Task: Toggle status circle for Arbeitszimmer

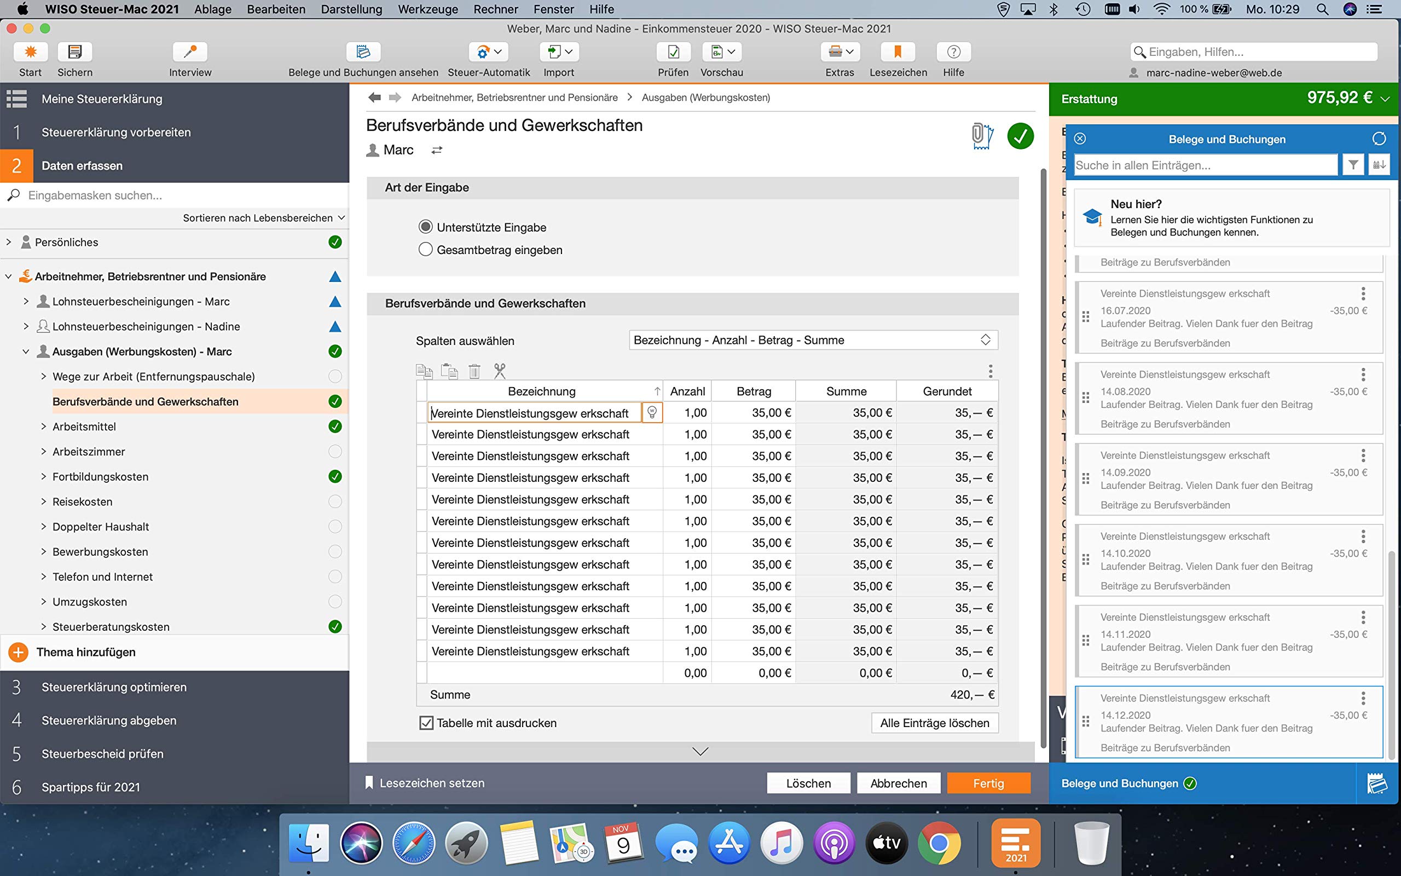Action: click(x=334, y=451)
